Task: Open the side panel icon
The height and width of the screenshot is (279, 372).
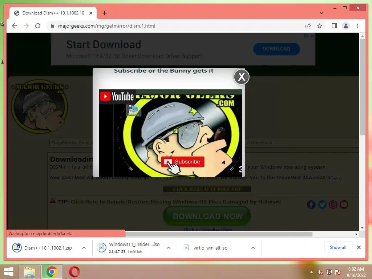Action: (x=334, y=26)
